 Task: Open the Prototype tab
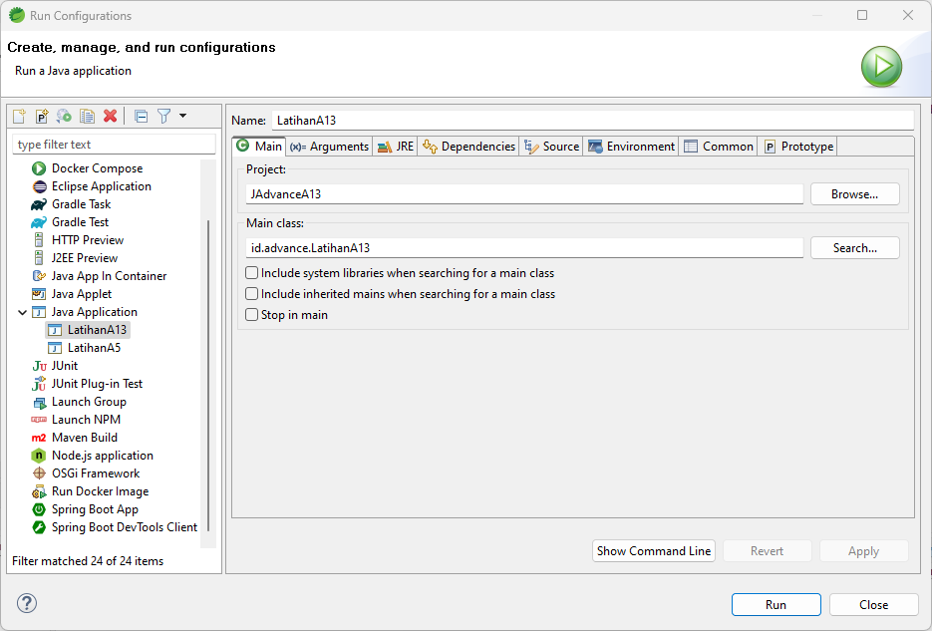pos(798,147)
